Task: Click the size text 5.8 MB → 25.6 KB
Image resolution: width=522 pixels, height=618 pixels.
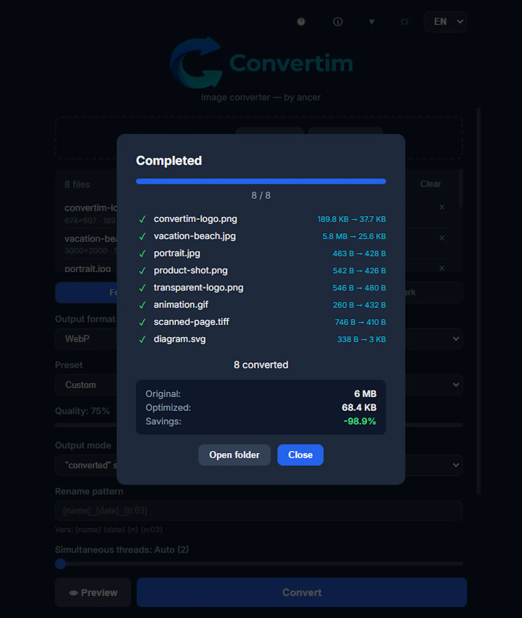Action: [354, 236]
